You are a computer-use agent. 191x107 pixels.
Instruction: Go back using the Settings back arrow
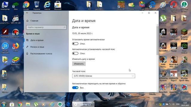tap(27, 13)
